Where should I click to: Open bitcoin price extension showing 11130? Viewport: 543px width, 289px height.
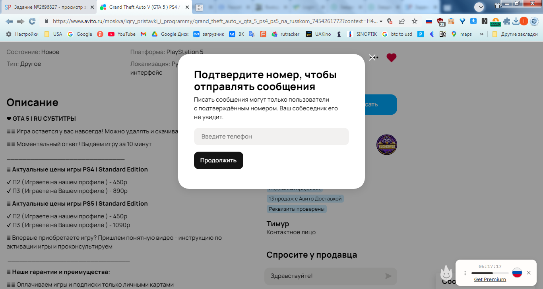[495, 22]
